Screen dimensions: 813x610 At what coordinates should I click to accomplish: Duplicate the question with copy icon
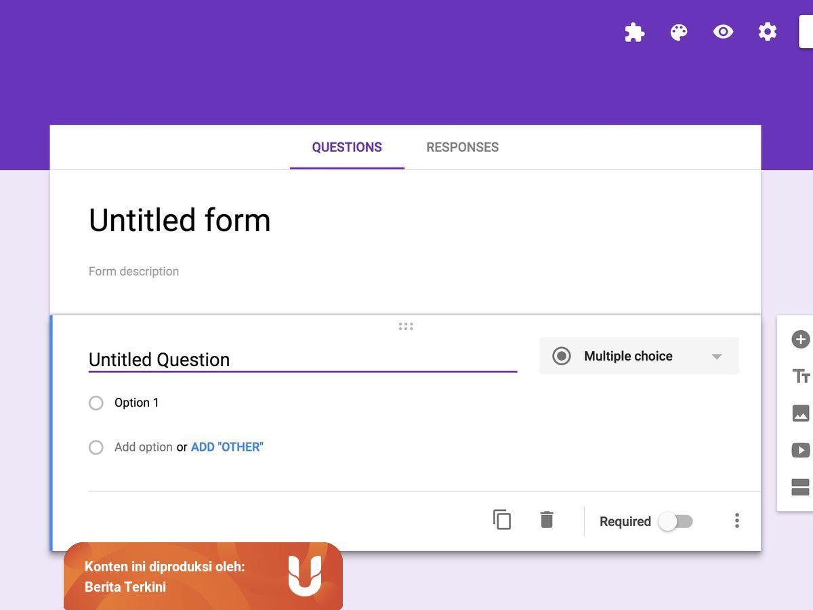coord(502,520)
